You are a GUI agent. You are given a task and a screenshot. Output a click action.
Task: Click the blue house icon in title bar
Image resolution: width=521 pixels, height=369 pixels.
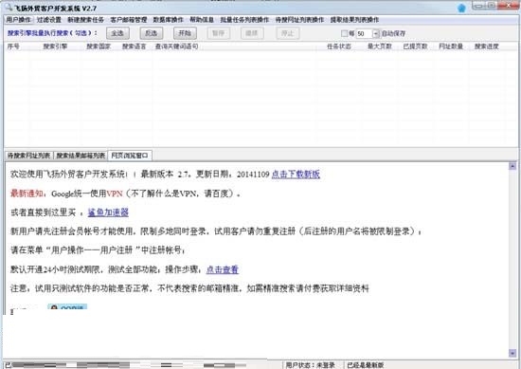click(x=461, y=8)
